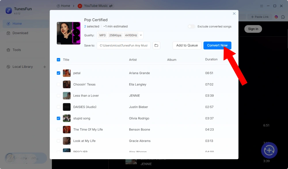
Task: Sort by the Artist column header
Action: click(133, 60)
